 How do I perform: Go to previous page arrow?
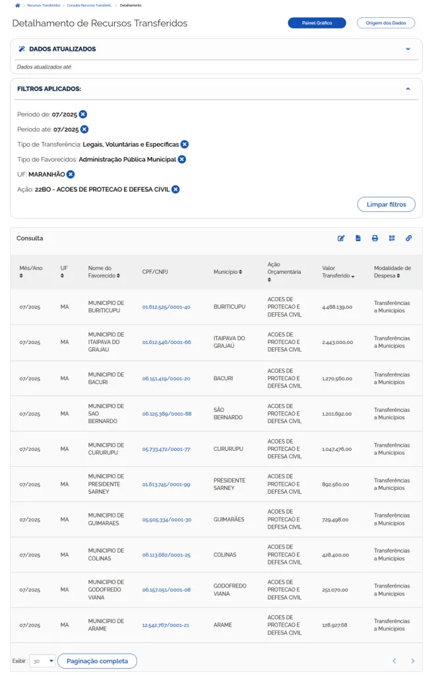394,661
